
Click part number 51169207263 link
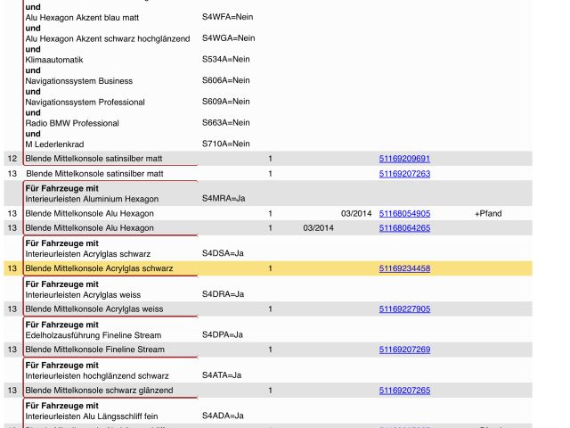tap(404, 174)
